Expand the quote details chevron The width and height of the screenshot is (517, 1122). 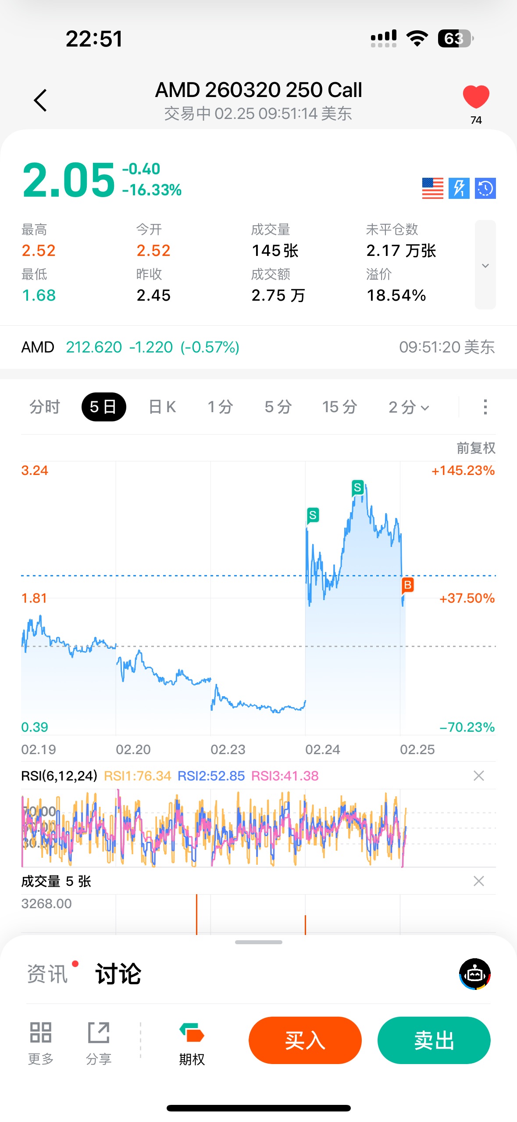tap(485, 265)
